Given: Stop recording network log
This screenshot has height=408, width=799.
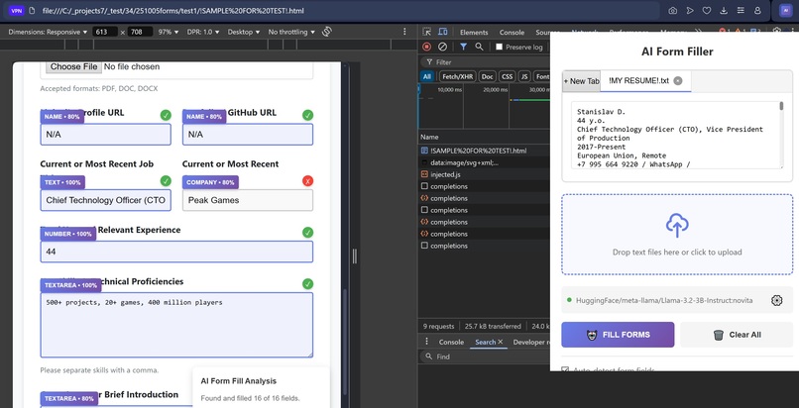Looking at the screenshot, I should tap(427, 47).
